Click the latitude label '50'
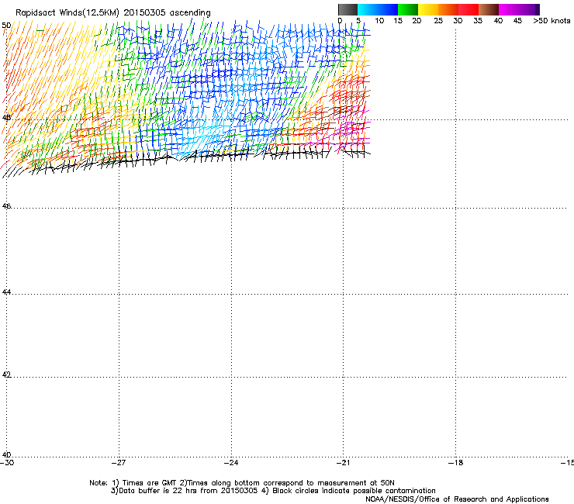 point(6,26)
